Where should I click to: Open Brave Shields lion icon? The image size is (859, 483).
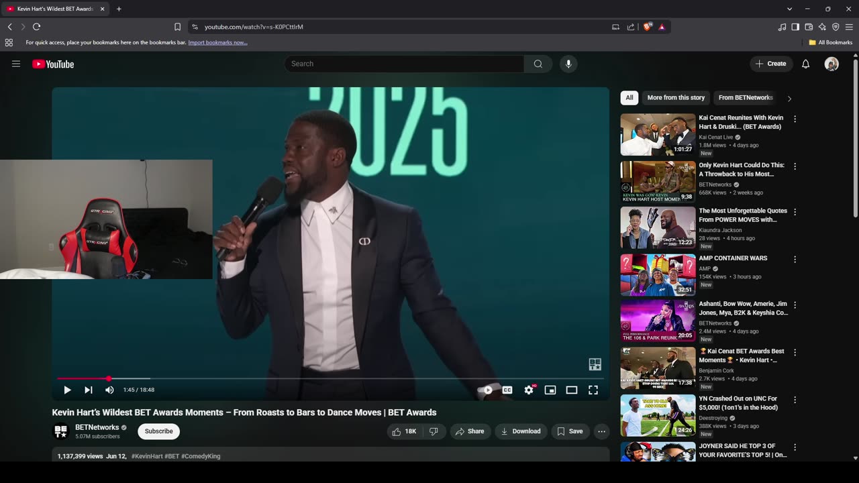(x=648, y=27)
